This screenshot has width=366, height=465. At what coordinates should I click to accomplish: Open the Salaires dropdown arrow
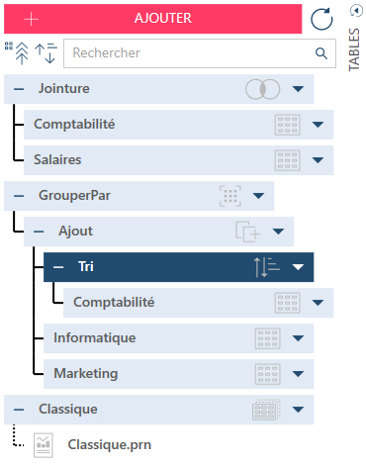pos(318,160)
